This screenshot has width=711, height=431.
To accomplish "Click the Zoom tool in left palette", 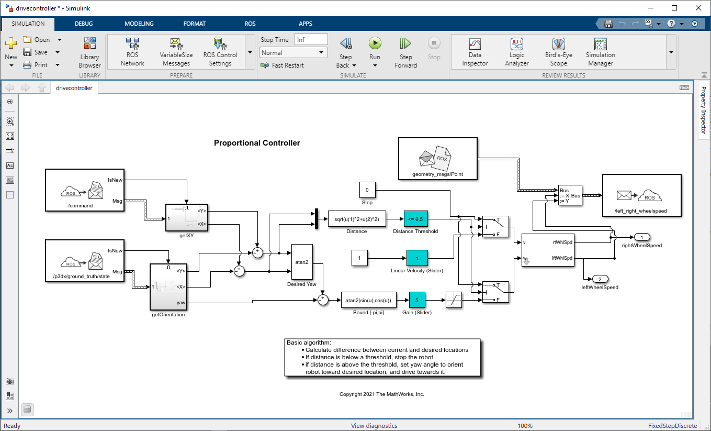I will (x=10, y=121).
